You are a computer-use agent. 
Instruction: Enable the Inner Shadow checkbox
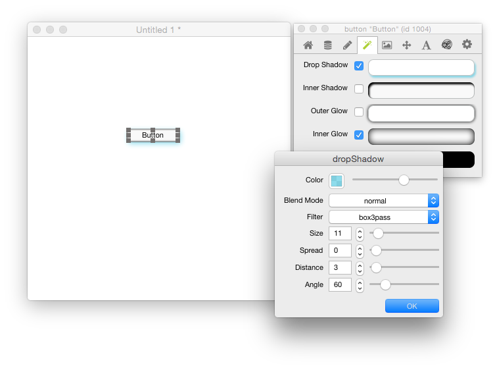pos(359,89)
